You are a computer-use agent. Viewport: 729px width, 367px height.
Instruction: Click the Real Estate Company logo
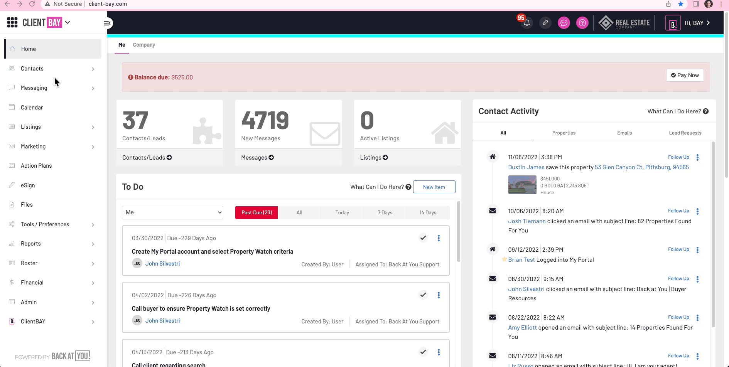[624, 23]
